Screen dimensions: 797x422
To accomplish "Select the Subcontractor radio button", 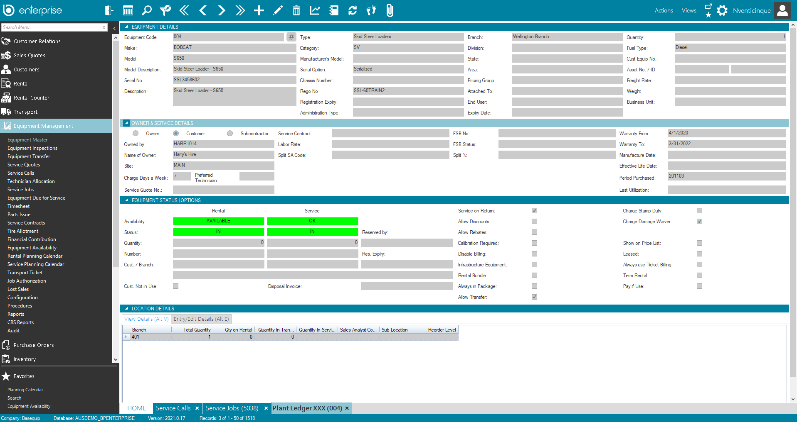I will pos(230,133).
